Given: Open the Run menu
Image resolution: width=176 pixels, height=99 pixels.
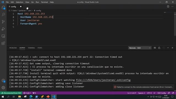Looking at the screenshot, I should pos(37,2).
